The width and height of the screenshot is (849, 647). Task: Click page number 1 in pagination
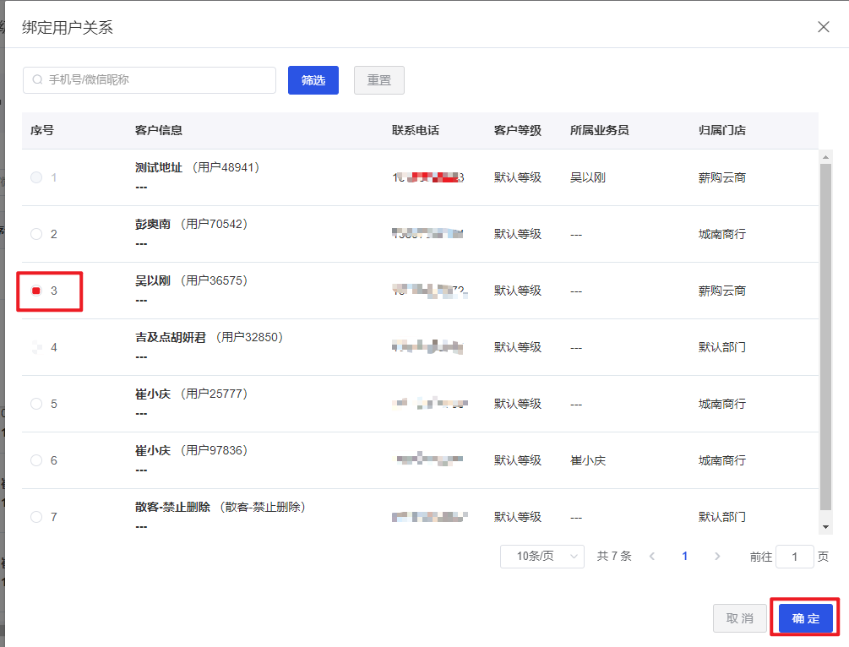click(x=684, y=556)
